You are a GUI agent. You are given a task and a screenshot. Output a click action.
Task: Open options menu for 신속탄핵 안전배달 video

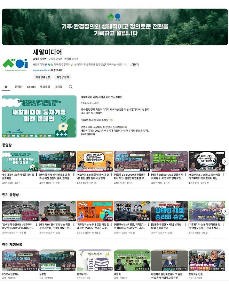click(37, 225)
